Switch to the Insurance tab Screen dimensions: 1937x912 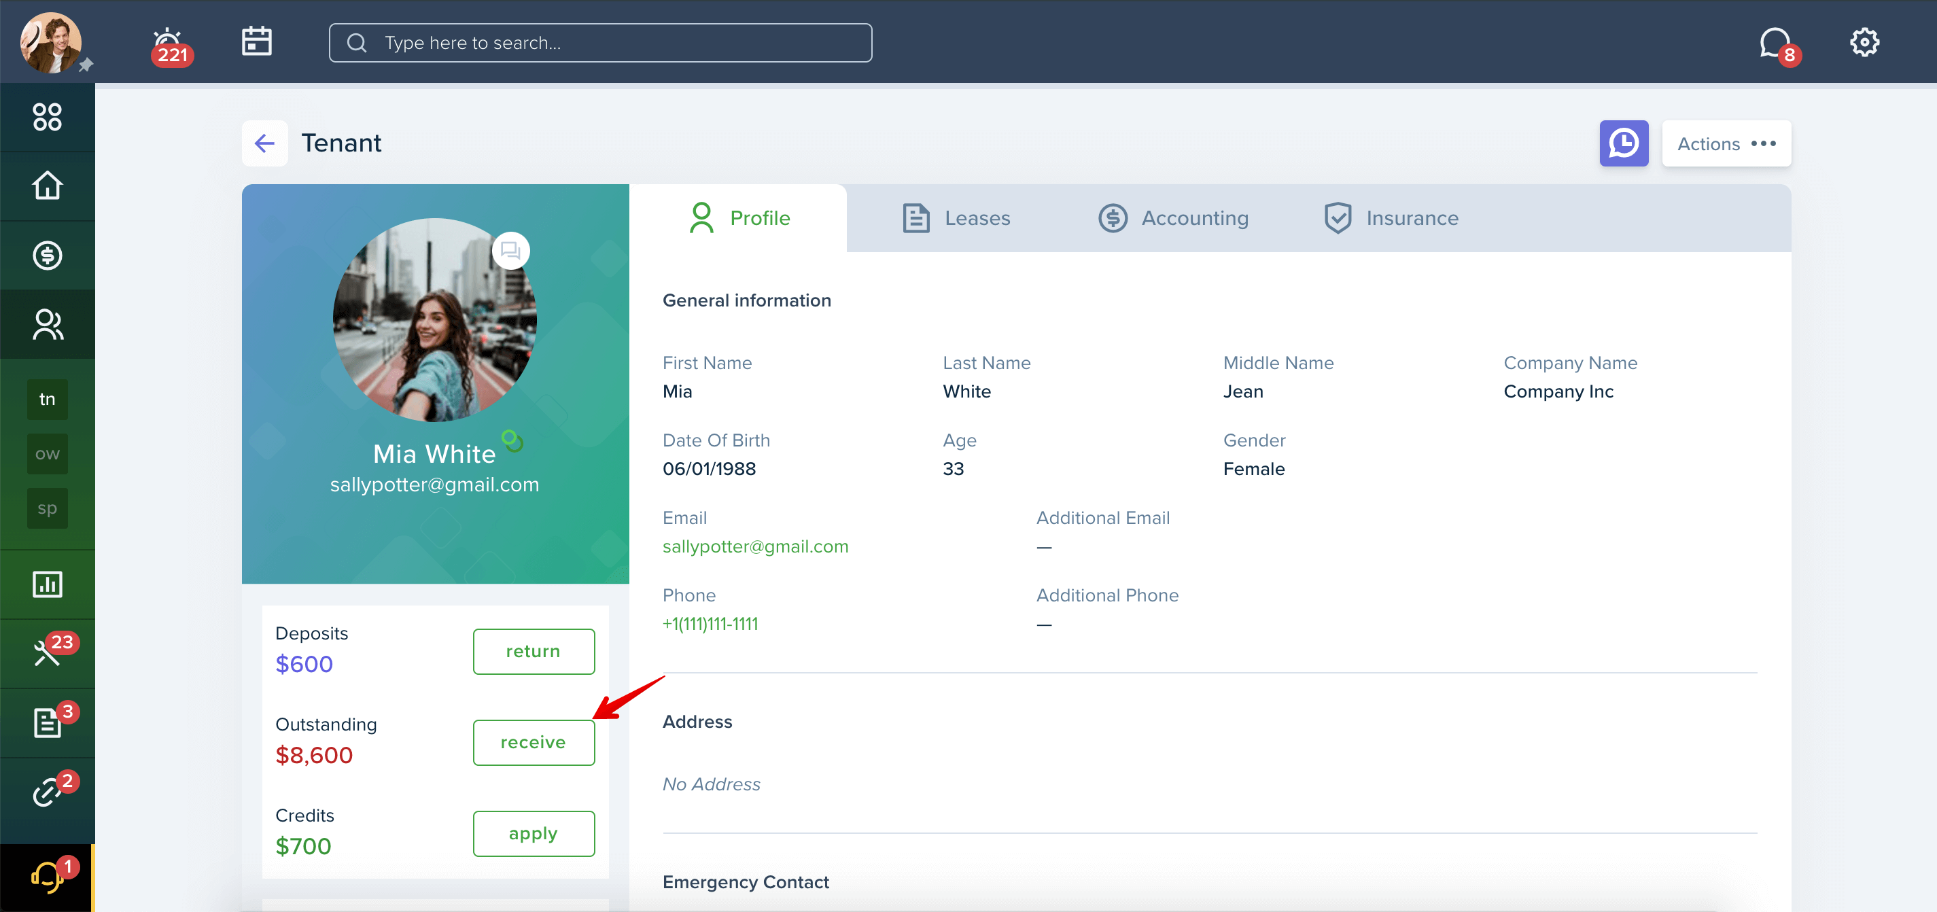(x=1391, y=218)
